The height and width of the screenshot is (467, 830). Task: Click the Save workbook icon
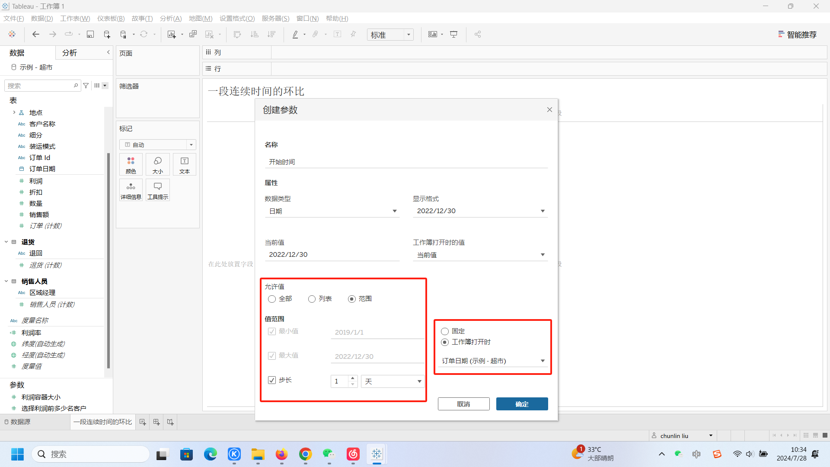[90, 34]
